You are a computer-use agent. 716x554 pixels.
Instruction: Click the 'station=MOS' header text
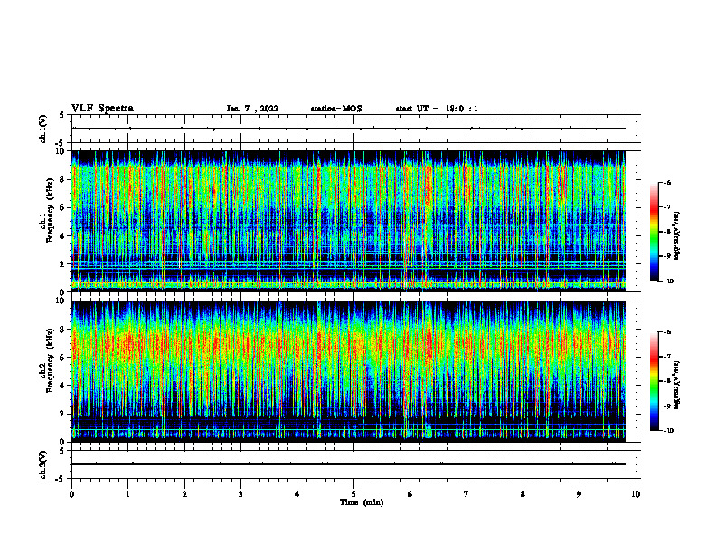[336, 109]
